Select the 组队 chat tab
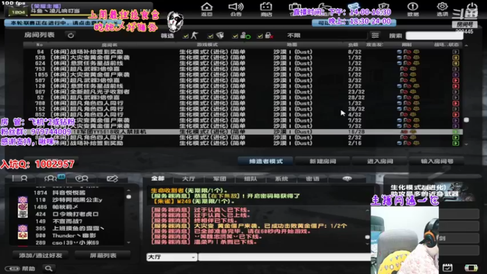 coord(251,179)
